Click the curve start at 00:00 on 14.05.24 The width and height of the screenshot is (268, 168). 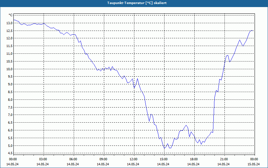(x=14, y=20)
